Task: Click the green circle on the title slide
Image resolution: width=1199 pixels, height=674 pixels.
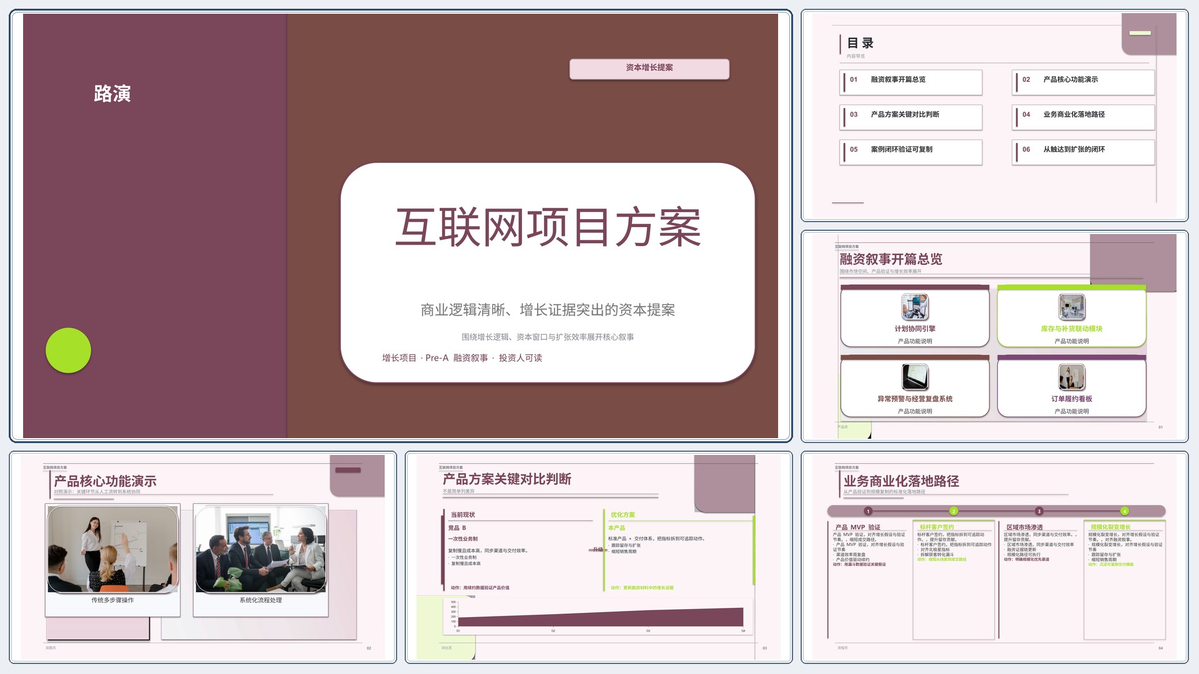Action: click(69, 350)
